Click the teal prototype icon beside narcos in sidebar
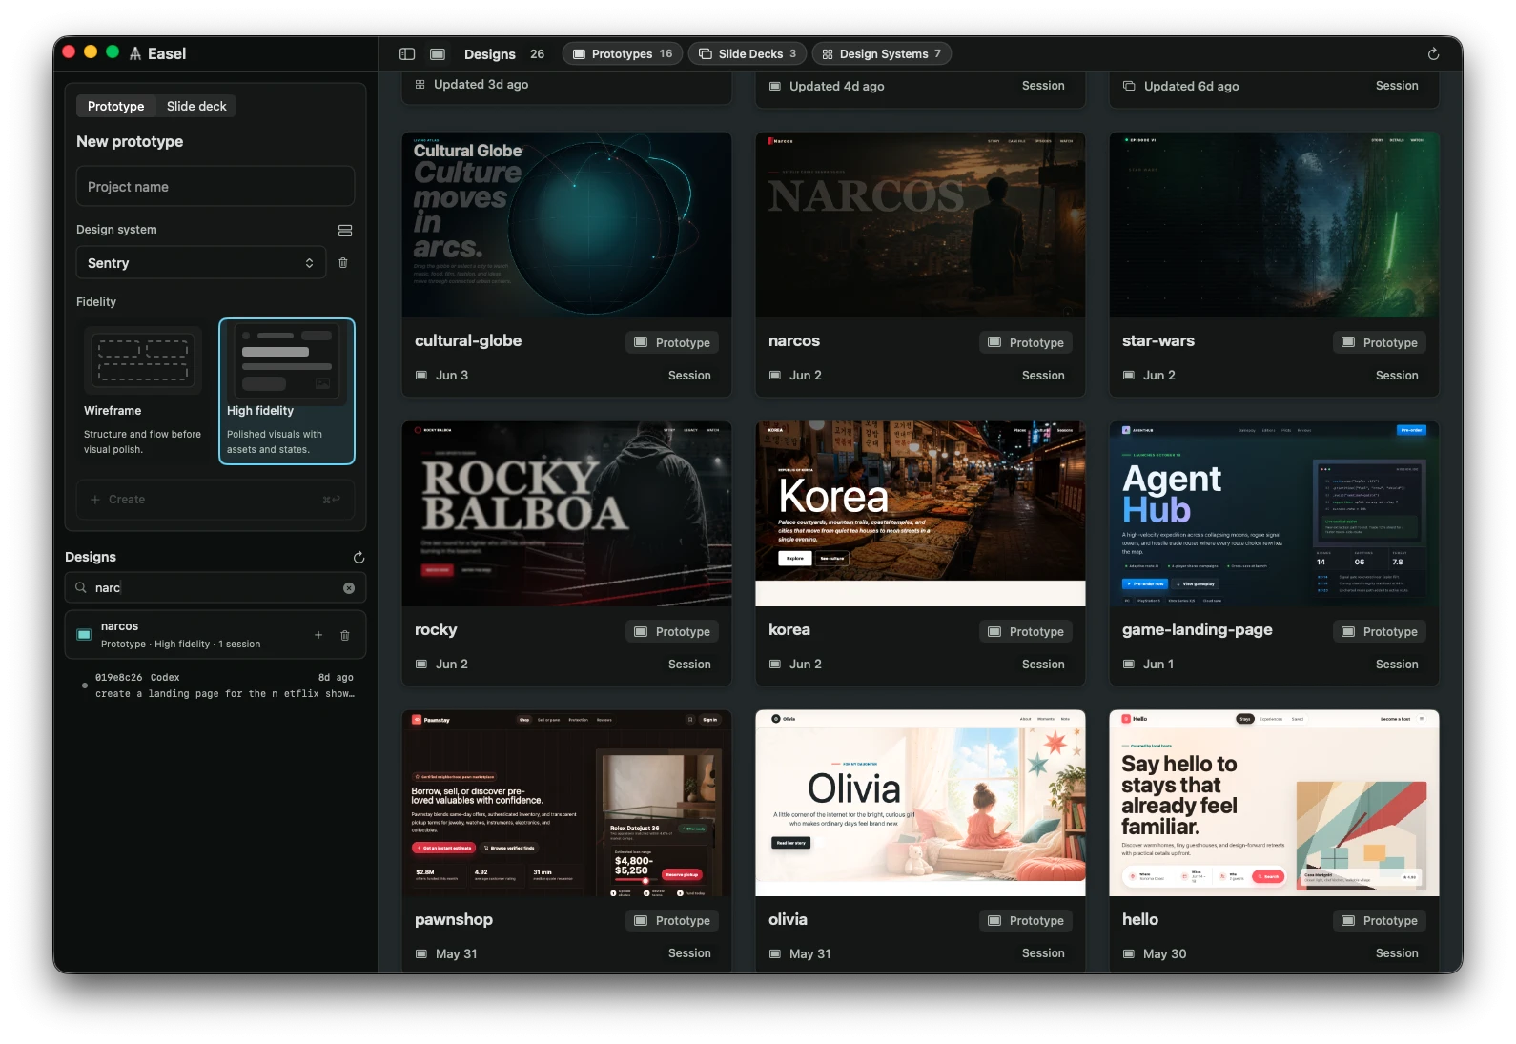 [x=84, y=635]
